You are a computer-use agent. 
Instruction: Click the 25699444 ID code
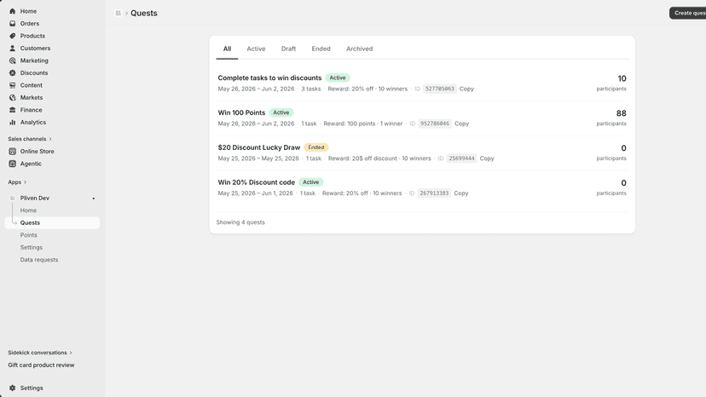tap(461, 158)
